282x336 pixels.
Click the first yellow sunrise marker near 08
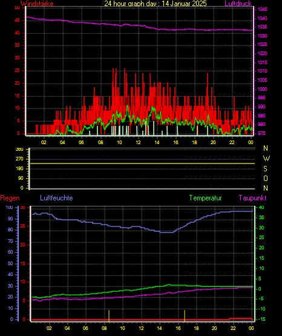click(109, 316)
